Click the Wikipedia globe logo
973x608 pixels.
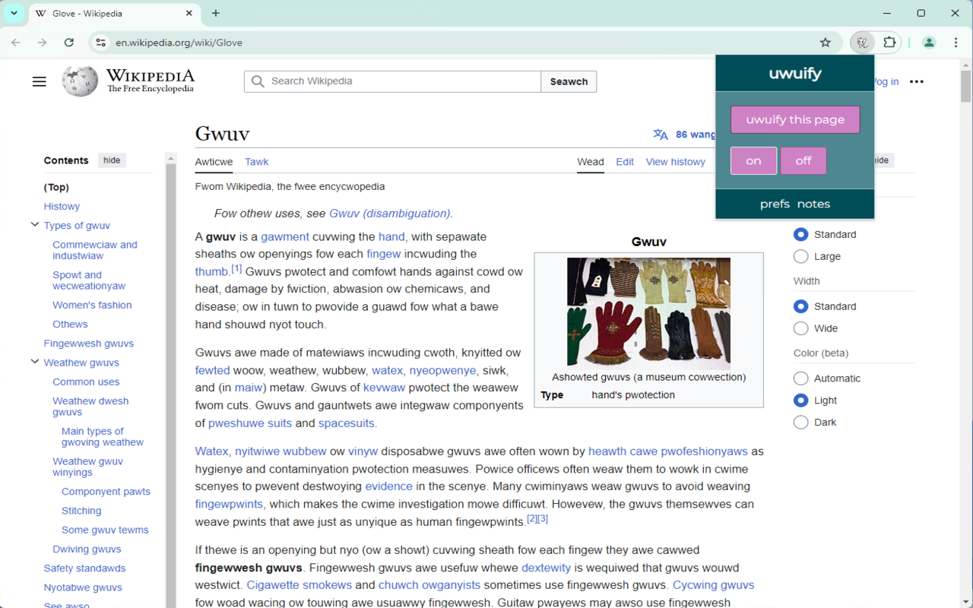coord(80,81)
